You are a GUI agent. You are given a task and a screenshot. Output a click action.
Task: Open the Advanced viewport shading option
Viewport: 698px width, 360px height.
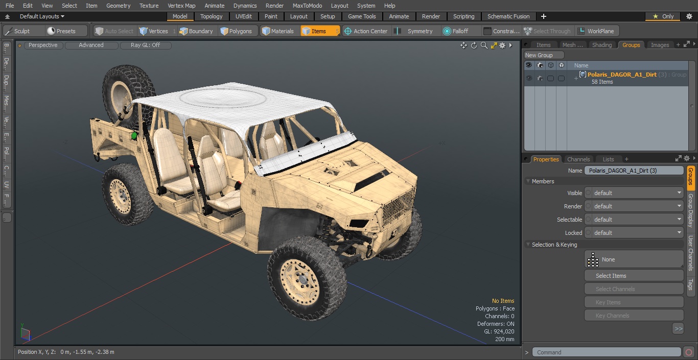pyautogui.click(x=91, y=45)
